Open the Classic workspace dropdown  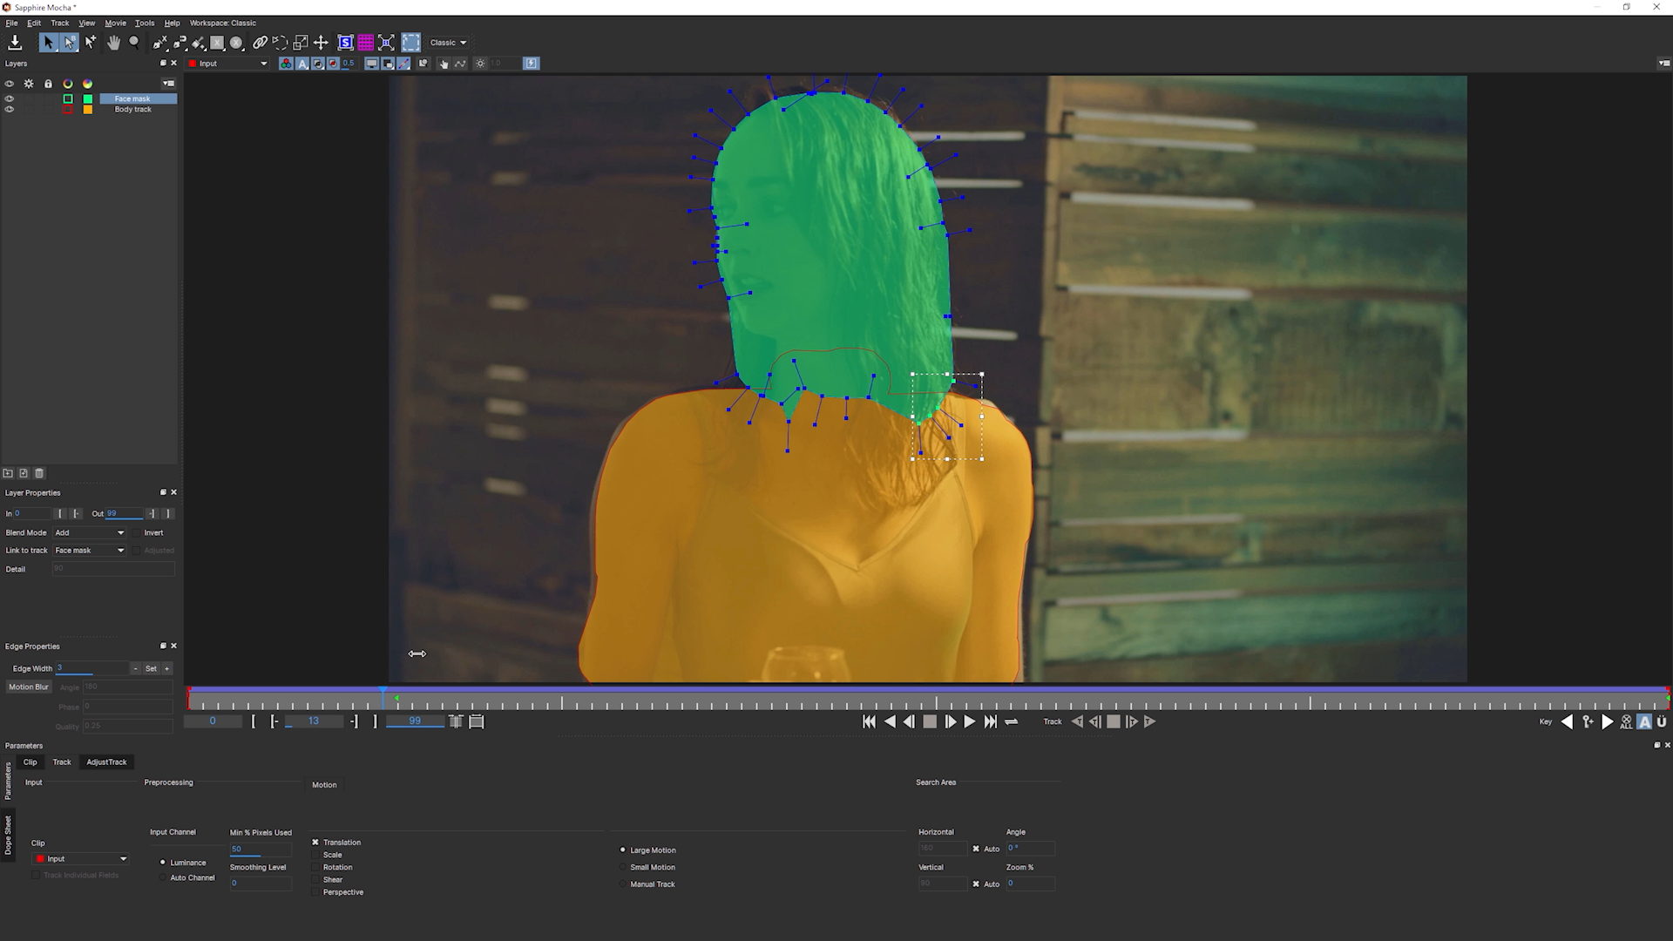(x=448, y=42)
